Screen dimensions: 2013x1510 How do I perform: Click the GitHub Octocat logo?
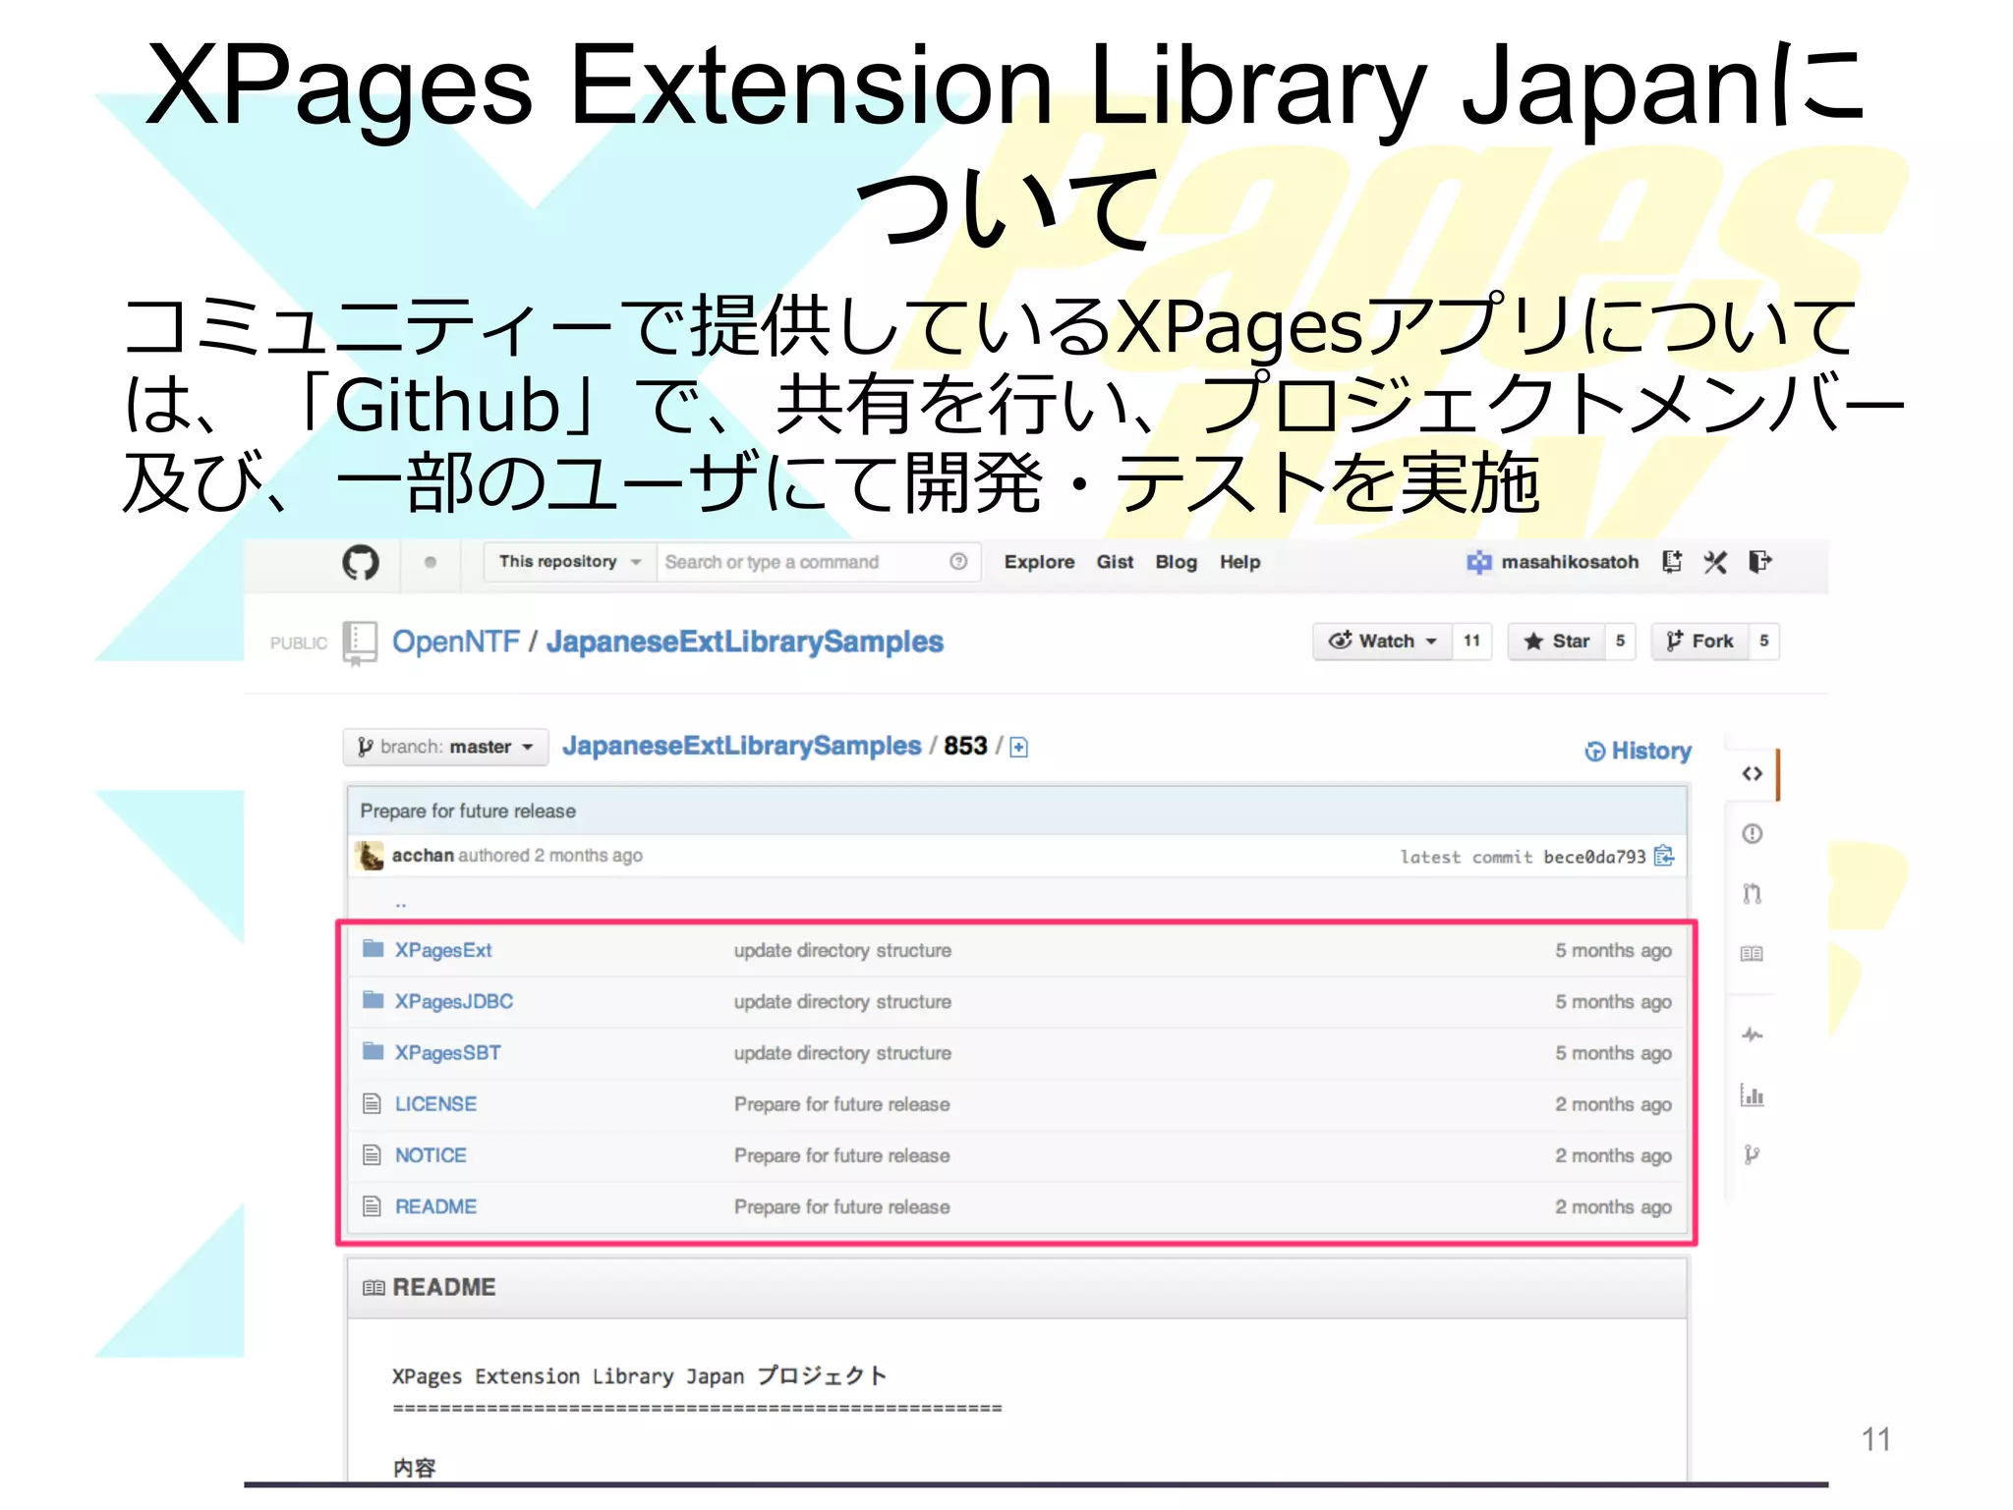pos(361,563)
